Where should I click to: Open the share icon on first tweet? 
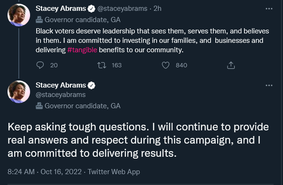point(231,65)
